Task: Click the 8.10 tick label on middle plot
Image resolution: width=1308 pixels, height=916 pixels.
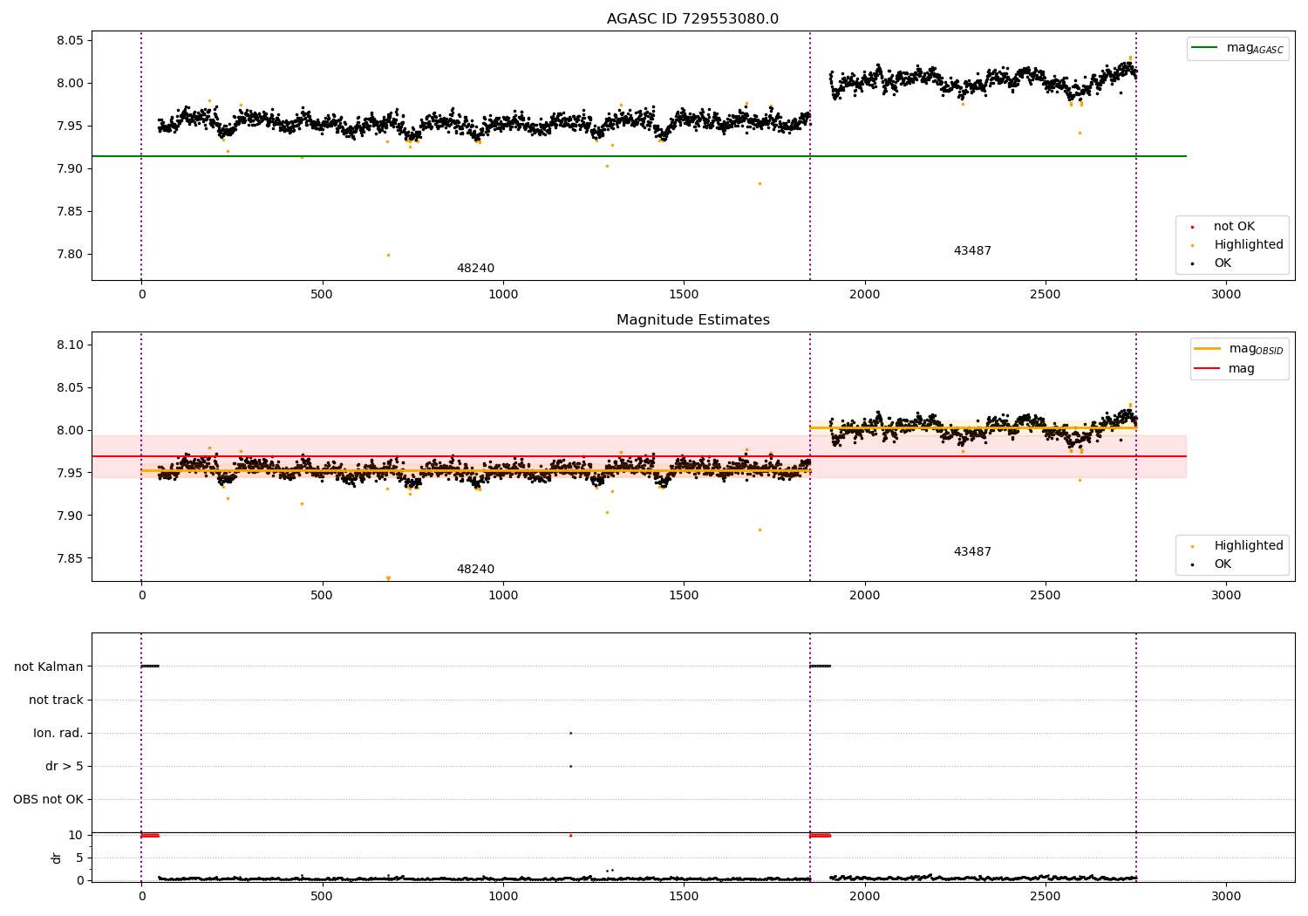Action: (x=70, y=345)
